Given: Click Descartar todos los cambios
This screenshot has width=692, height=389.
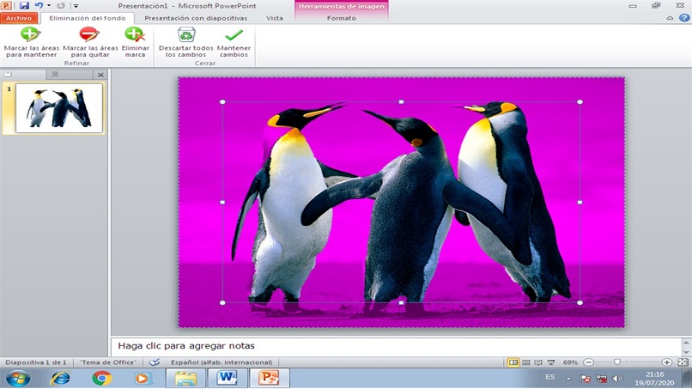Looking at the screenshot, I should 185,42.
